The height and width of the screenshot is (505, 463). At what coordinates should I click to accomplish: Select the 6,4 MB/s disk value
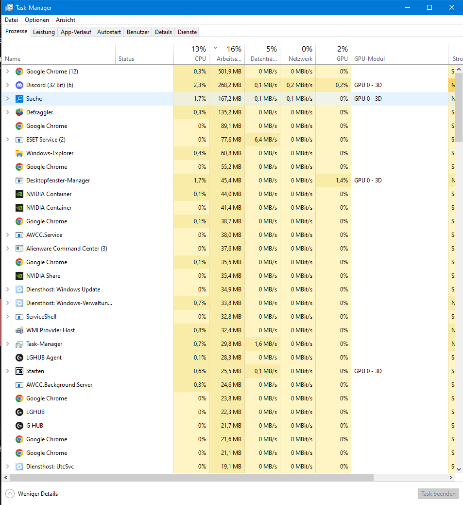(262, 140)
